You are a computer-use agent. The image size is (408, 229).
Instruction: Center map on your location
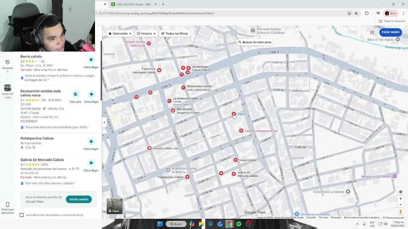(x=401, y=192)
